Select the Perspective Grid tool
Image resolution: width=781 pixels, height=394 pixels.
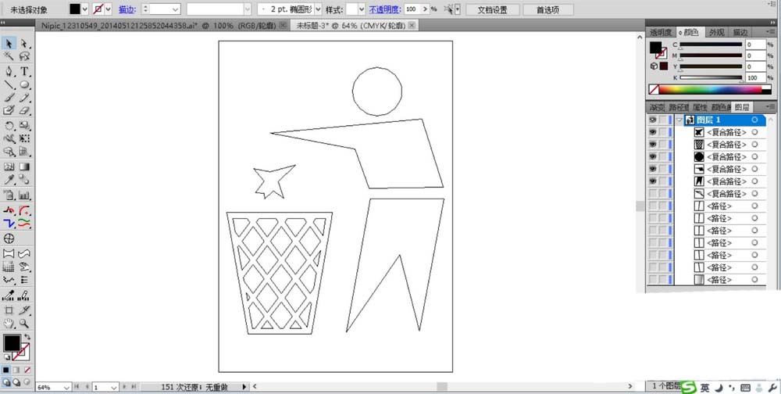click(x=24, y=152)
